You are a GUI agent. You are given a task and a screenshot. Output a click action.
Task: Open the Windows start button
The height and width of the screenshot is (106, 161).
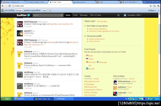pos(6,99)
